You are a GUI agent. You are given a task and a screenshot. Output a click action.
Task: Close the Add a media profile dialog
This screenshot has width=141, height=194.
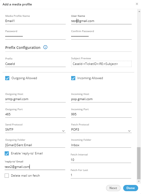pos(137,4)
